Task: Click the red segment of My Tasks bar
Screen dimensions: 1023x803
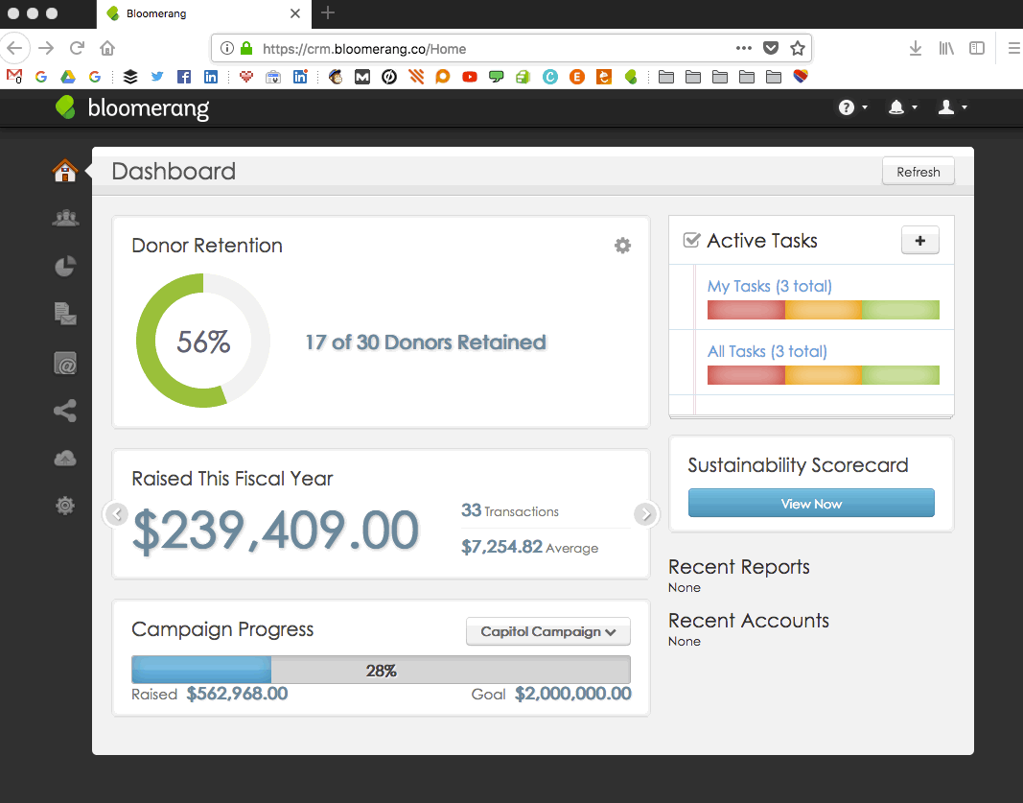Action: tap(746, 310)
